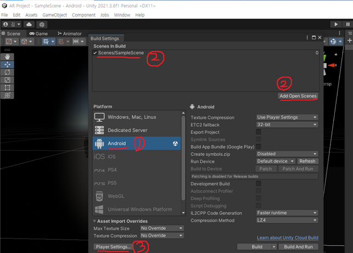
Task: Click the Build And Run button
Action: tap(298, 247)
